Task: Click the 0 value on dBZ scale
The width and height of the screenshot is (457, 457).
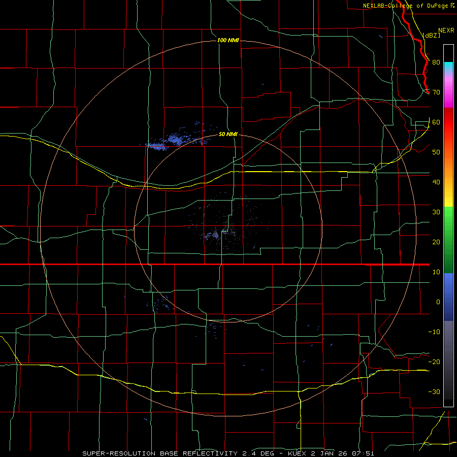Action: [438, 302]
